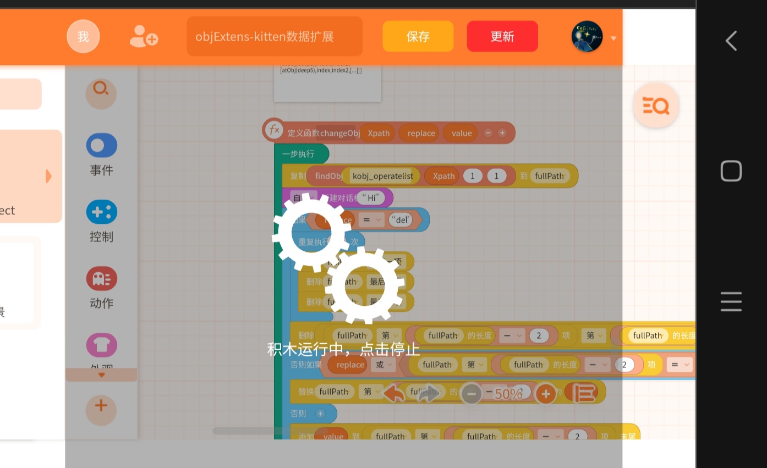Screen dimensions: 767x468
Task: Expand more categories below the sidebar
Action: pyautogui.click(x=101, y=375)
